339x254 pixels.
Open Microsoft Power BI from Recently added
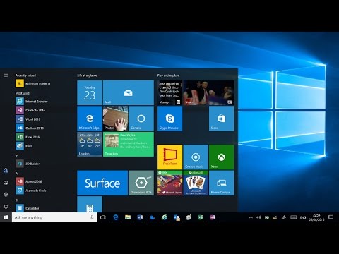click(x=33, y=83)
